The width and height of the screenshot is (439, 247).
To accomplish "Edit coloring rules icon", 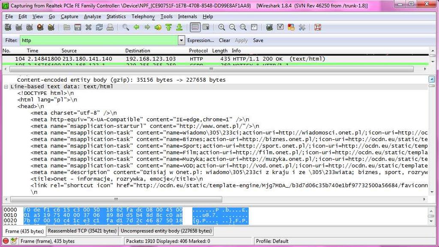I will [x=291, y=27].
